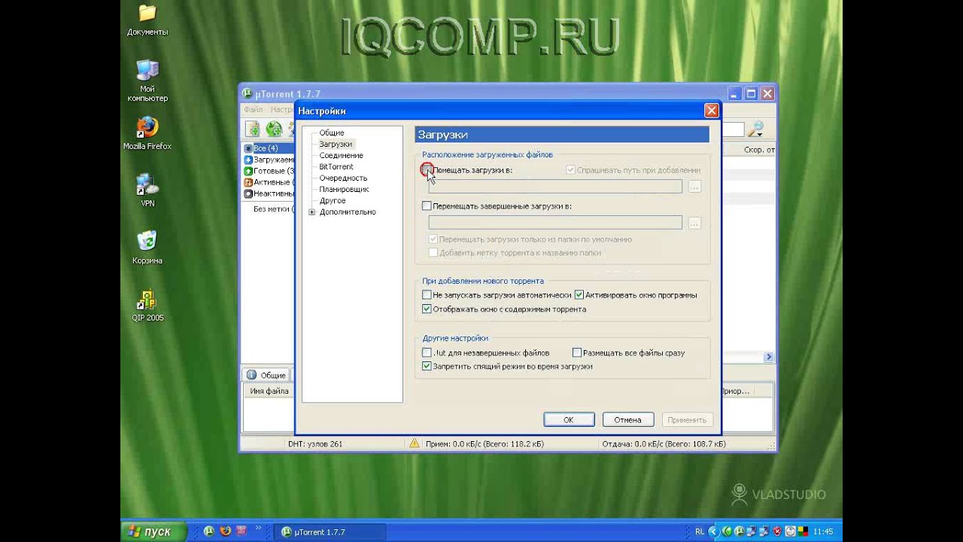The image size is (963, 542).
Task: Select the VPN desktop icon
Action: pyautogui.click(x=147, y=190)
